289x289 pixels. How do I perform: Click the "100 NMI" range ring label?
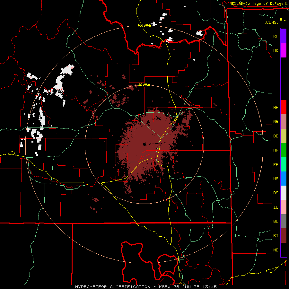click(x=144, y=25)
